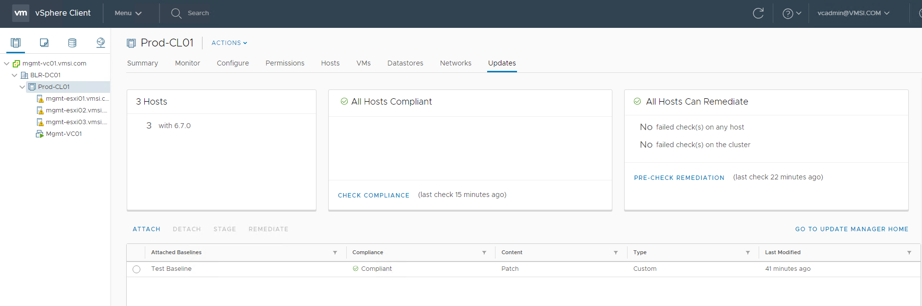The width and height of the screenshot is (922, 306).
Task: Open the Hosts and Clusters inventory view
Action: (x=16, y=43)
